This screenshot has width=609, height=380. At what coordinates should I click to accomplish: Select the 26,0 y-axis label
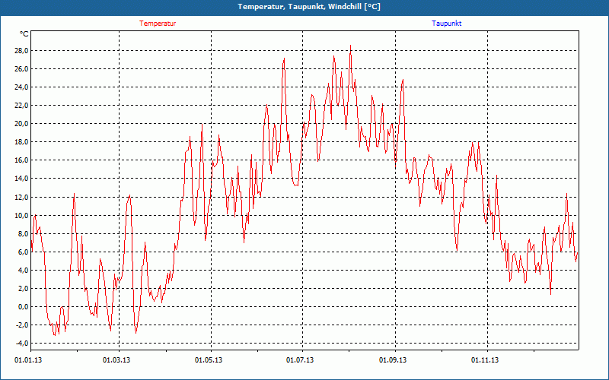[x=21, y=69]
